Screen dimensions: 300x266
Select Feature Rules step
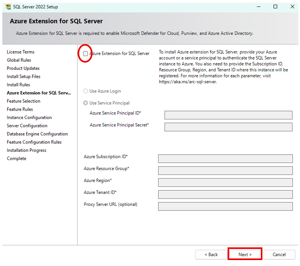(x=20, y=109)
